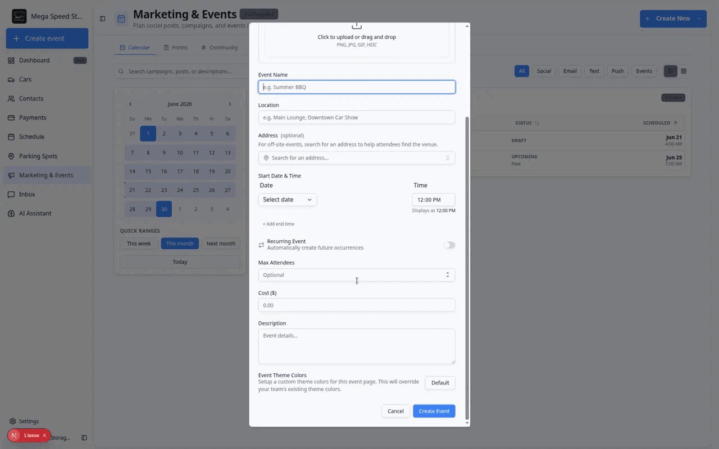
Task: Filter by Email
Action: click(570, 71)
